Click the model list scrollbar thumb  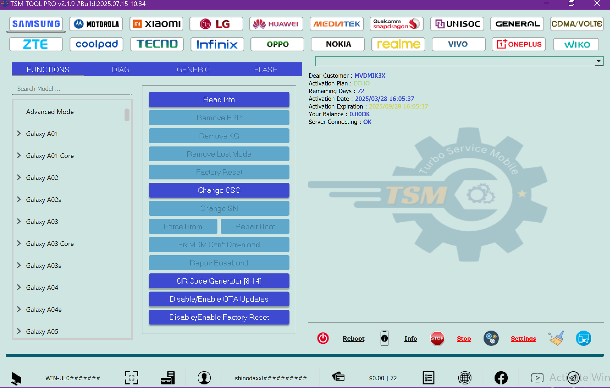[x=127, y=115]
